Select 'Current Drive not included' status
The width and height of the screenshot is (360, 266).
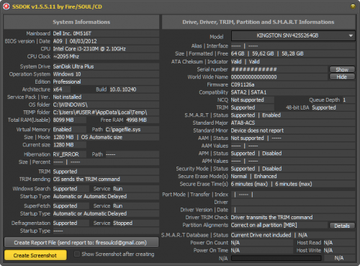pos(261,235)
